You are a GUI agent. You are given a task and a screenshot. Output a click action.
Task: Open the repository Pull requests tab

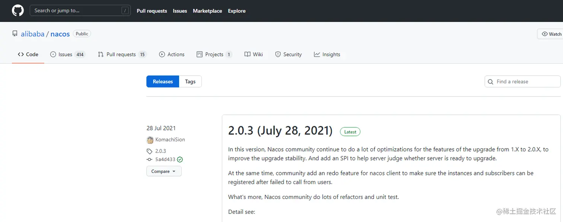tap(122, 54)
